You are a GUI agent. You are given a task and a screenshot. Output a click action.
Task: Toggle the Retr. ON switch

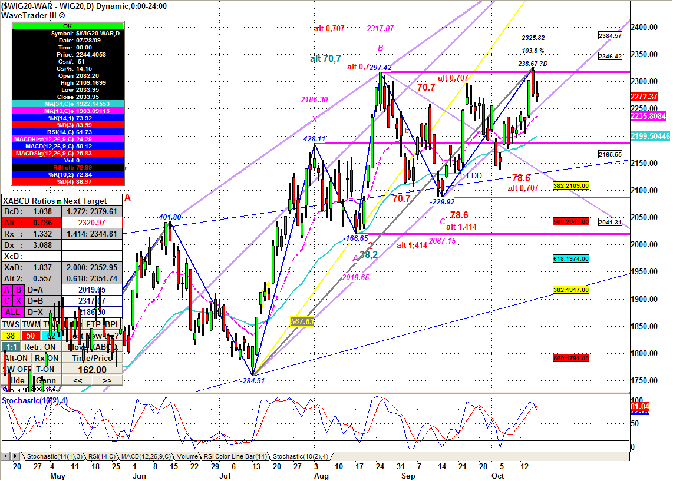pyautogui.click(x=40, y=347)
